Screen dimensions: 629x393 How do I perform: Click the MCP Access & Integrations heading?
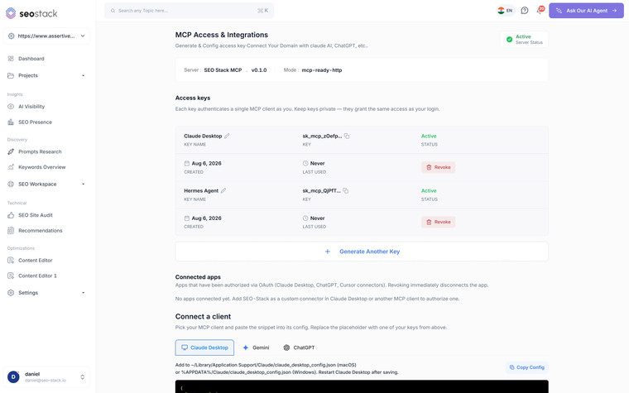pos(222,35)
